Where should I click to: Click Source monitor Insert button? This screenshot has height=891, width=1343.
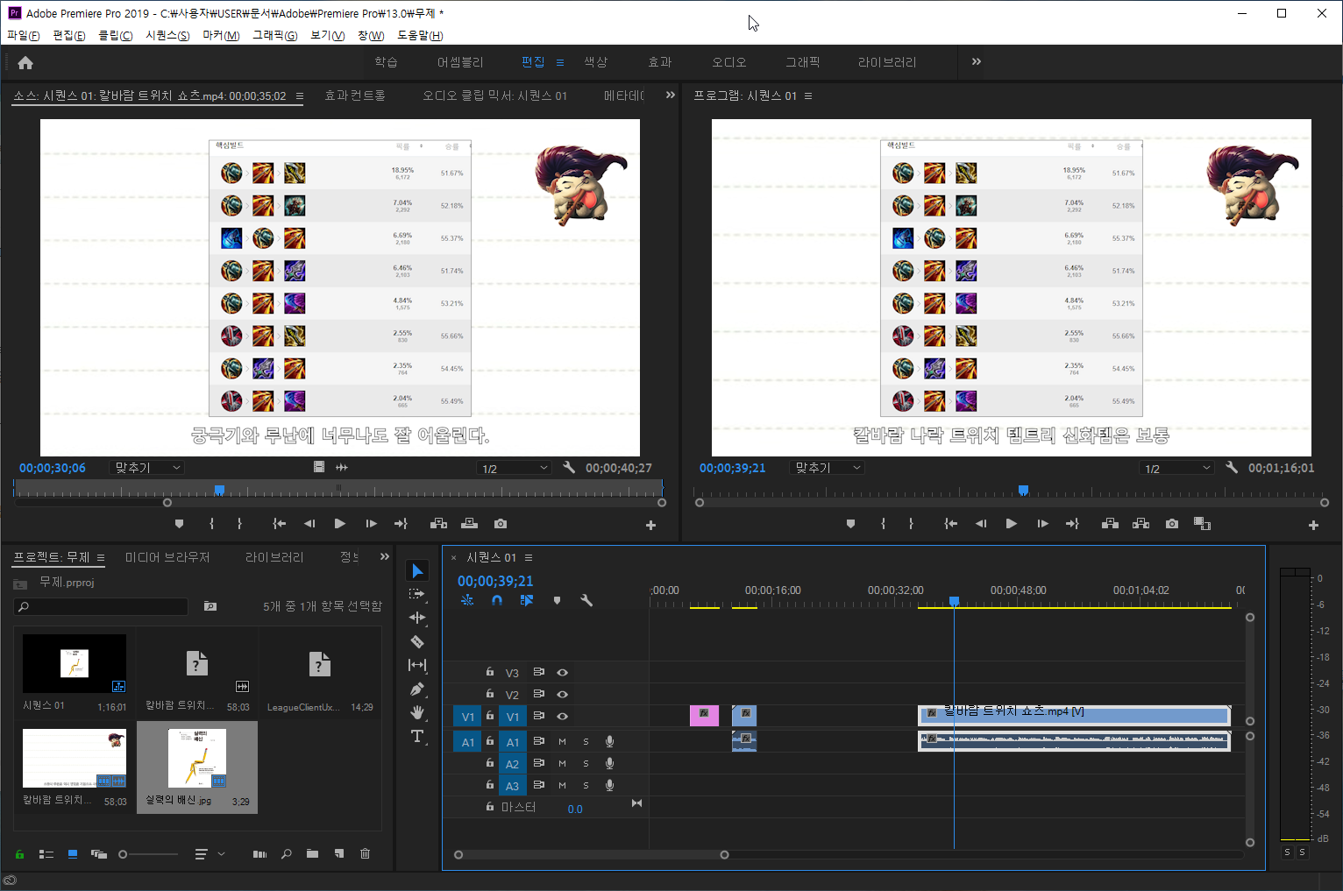(438, 524)
